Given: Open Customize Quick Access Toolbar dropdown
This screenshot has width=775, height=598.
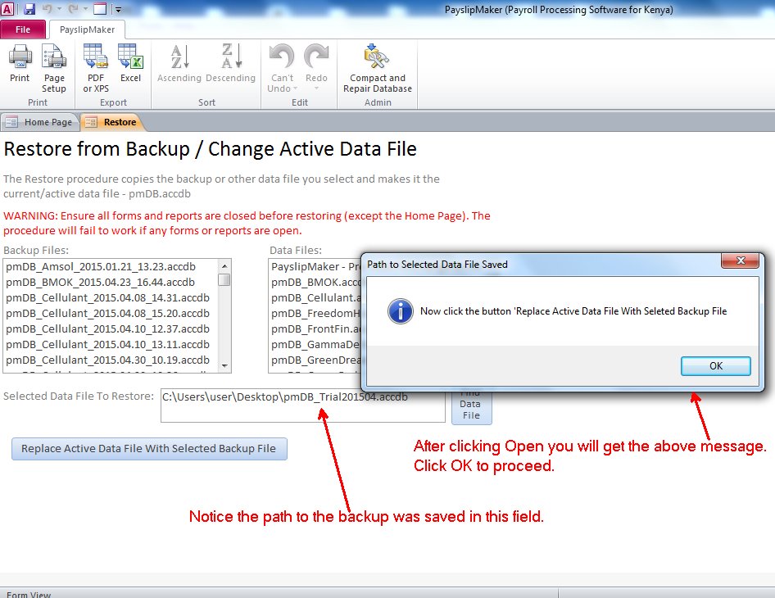Looking at the screenshot, I should coord(118,9).
